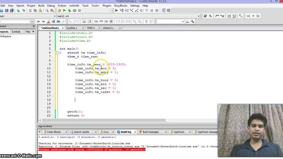This screenshot has width=283, height=159.
Task: Click the Copy icon
Action: [x=35, y=11]
